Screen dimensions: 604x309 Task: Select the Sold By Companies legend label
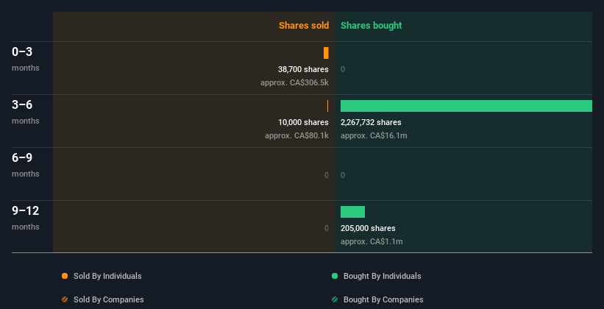(x=109, y=299)
